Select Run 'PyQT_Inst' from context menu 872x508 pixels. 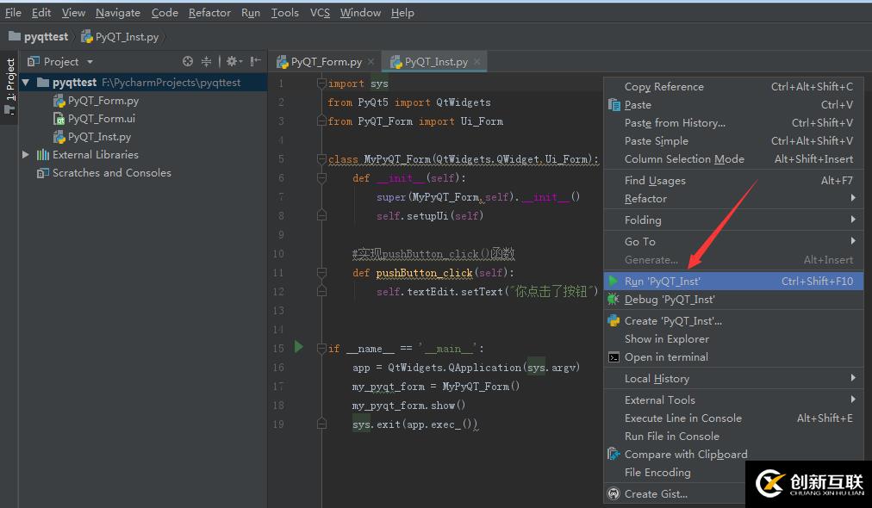pos(733,281)
